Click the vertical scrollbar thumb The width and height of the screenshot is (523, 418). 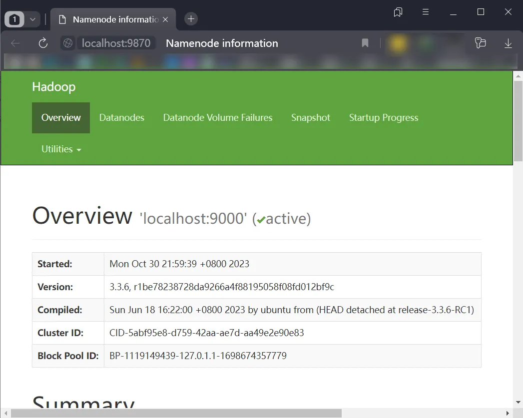(x=518, y=121)
